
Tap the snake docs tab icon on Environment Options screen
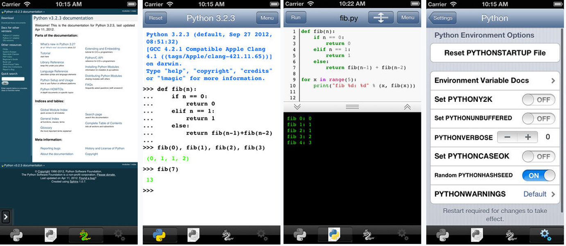[x=510, y=235]
